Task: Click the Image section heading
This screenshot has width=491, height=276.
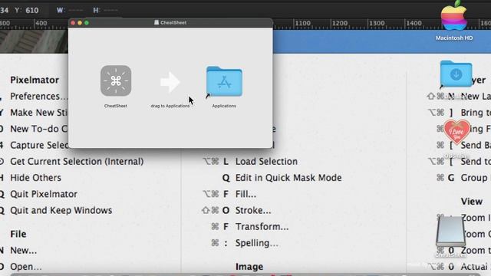Action: (x=249, y=267)
